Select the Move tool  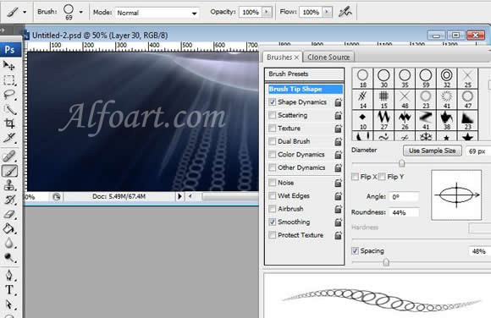tap(8, 65)
